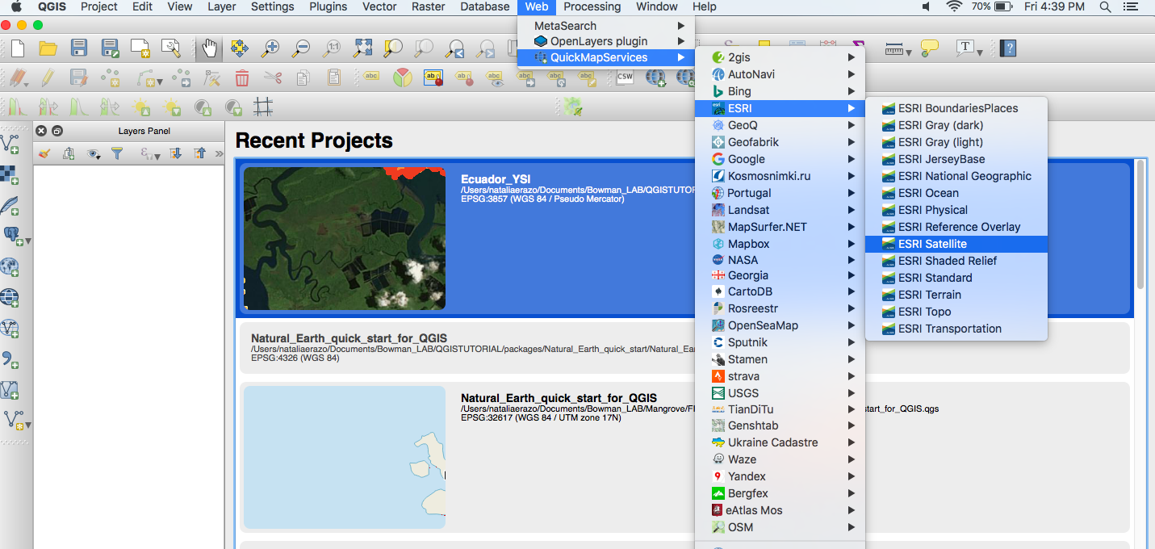Select the Zoom In magnifier
Screen dimensions: 1155x549
point(270,48)
